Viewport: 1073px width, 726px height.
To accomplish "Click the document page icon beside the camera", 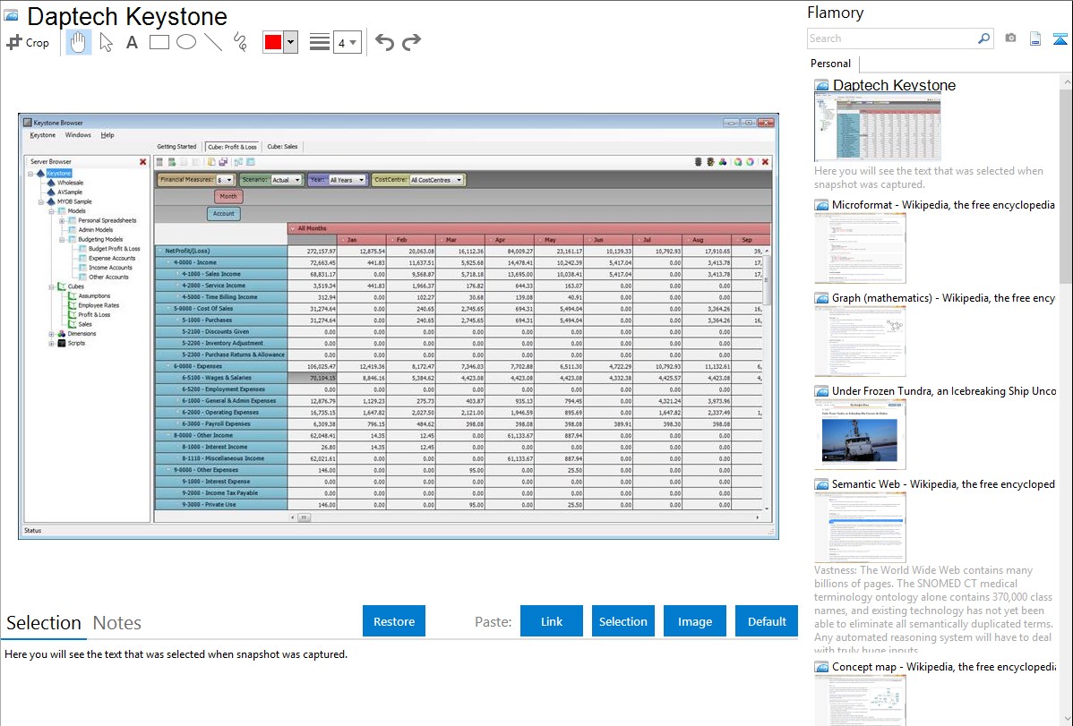I will [x=1035, y=38].
